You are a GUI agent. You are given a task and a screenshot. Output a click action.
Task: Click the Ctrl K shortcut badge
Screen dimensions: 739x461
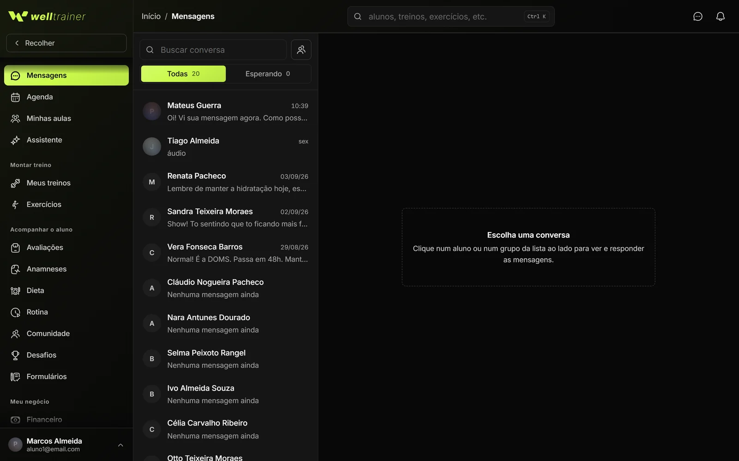click(537, 17)
